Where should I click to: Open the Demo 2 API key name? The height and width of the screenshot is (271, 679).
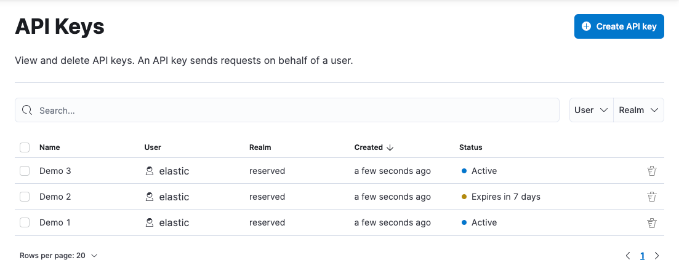click(55, 197)
